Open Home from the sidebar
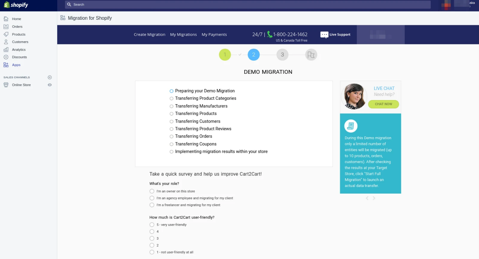Viewport: 479px width, 259px height. [x=16, y=19]
